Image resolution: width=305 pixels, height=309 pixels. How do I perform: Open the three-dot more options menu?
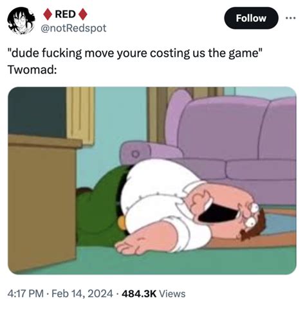pyautogui.click(x=291, y=18)
